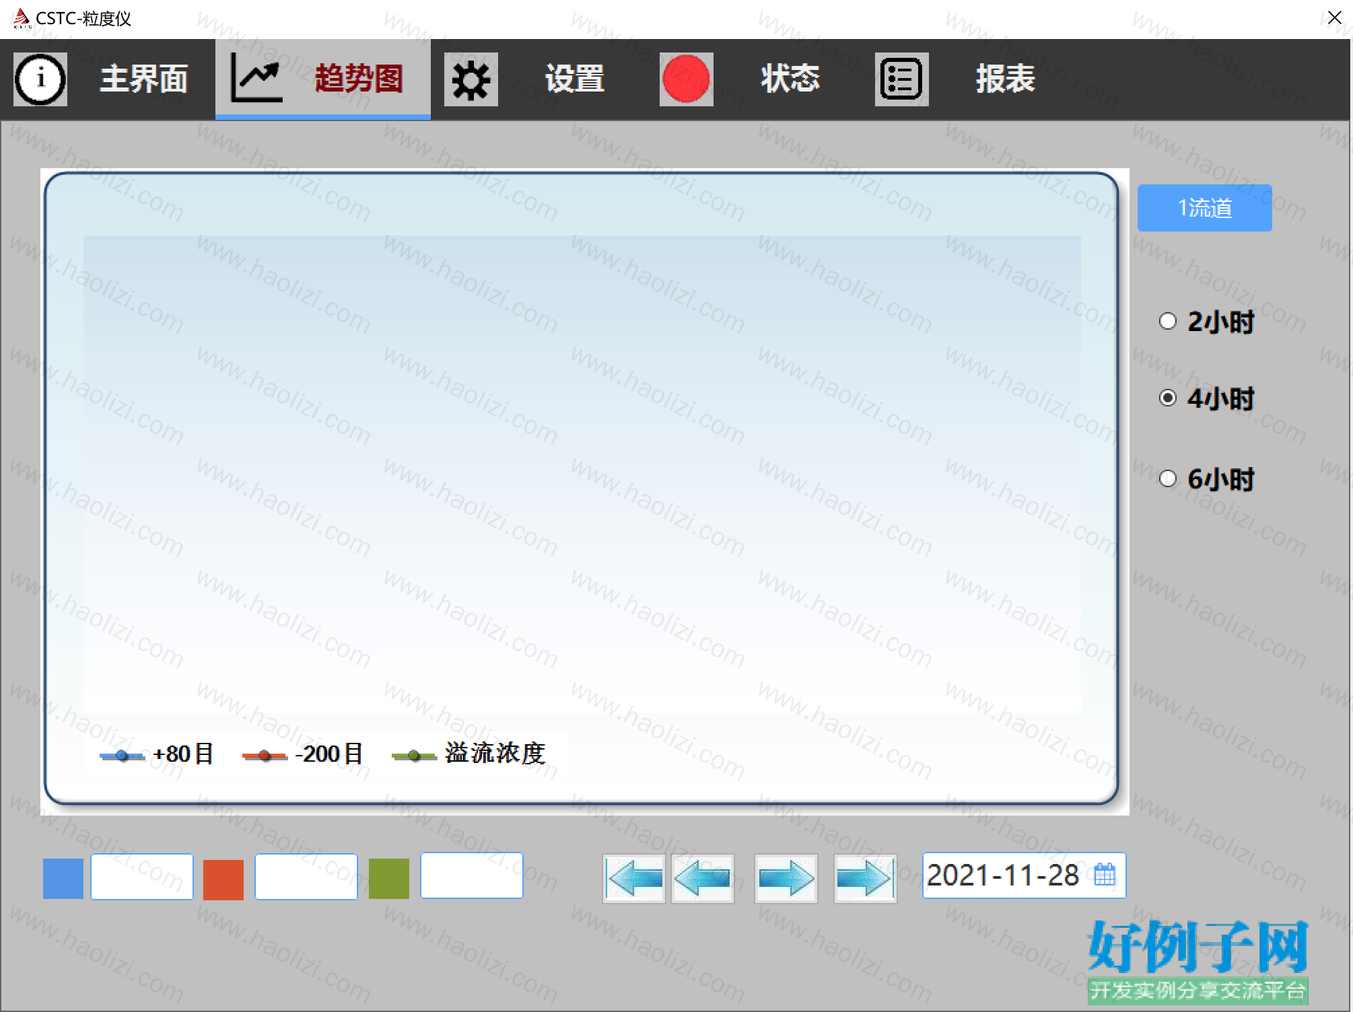This screenshot has height=1012, width=1353.
Task: Click the red -200目 color swatch
Action: point(223,879)
